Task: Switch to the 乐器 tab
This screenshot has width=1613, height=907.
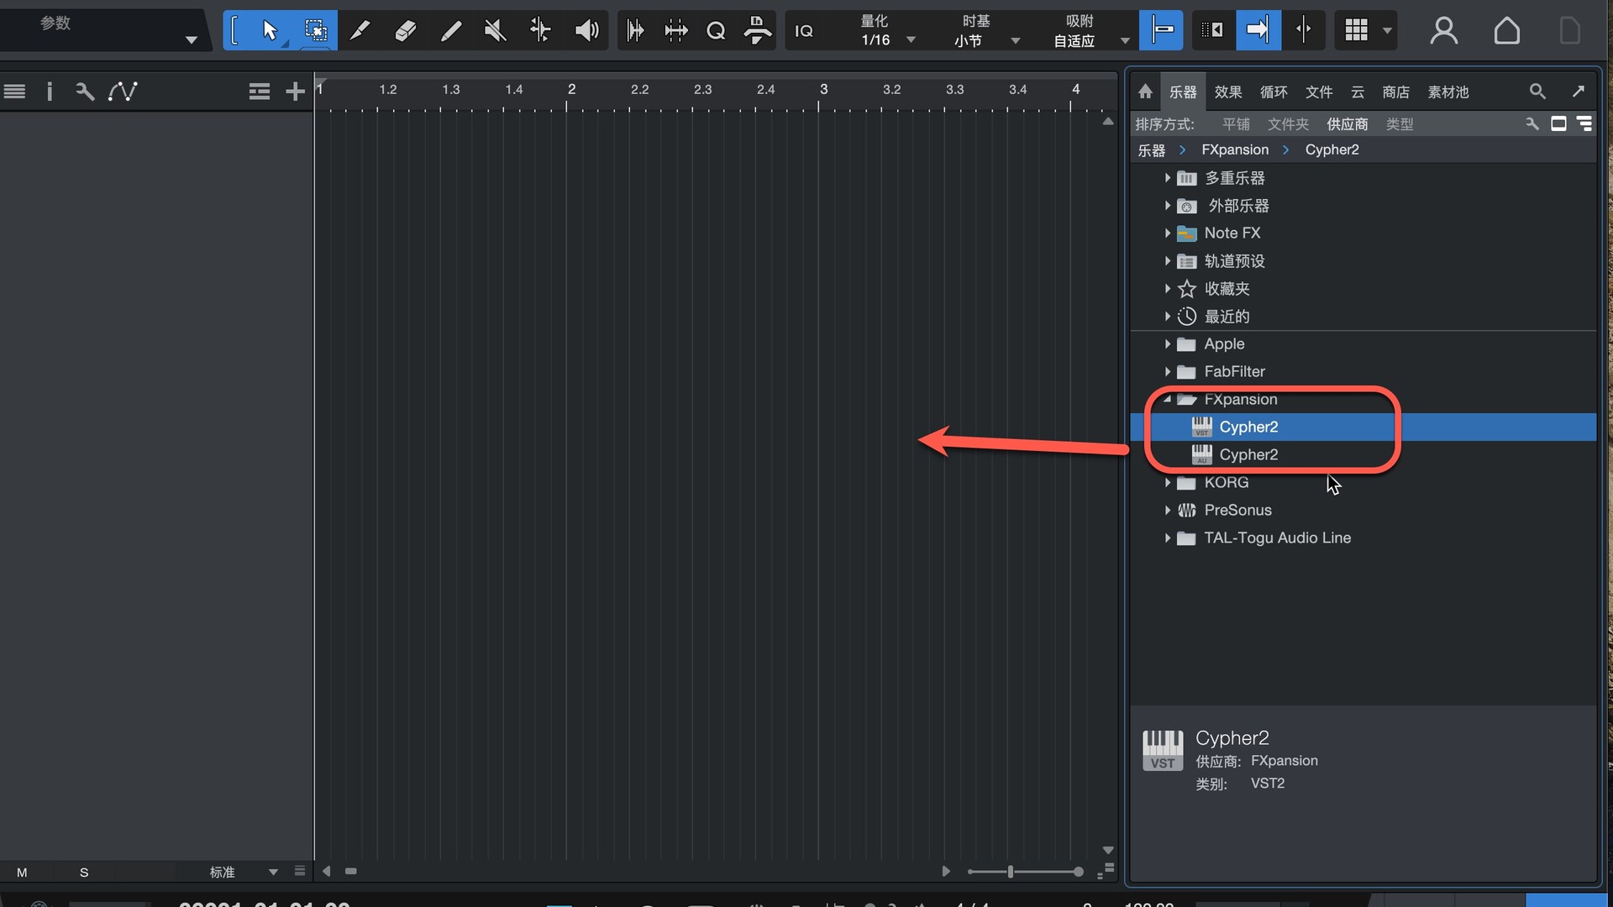Action: (1183, 92)
